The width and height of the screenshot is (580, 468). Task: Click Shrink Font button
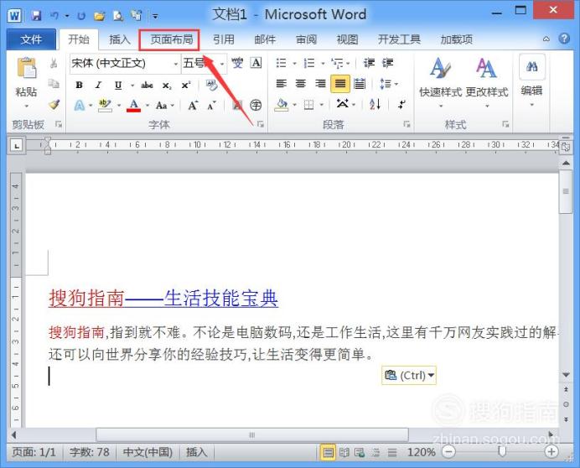[211, 106]
